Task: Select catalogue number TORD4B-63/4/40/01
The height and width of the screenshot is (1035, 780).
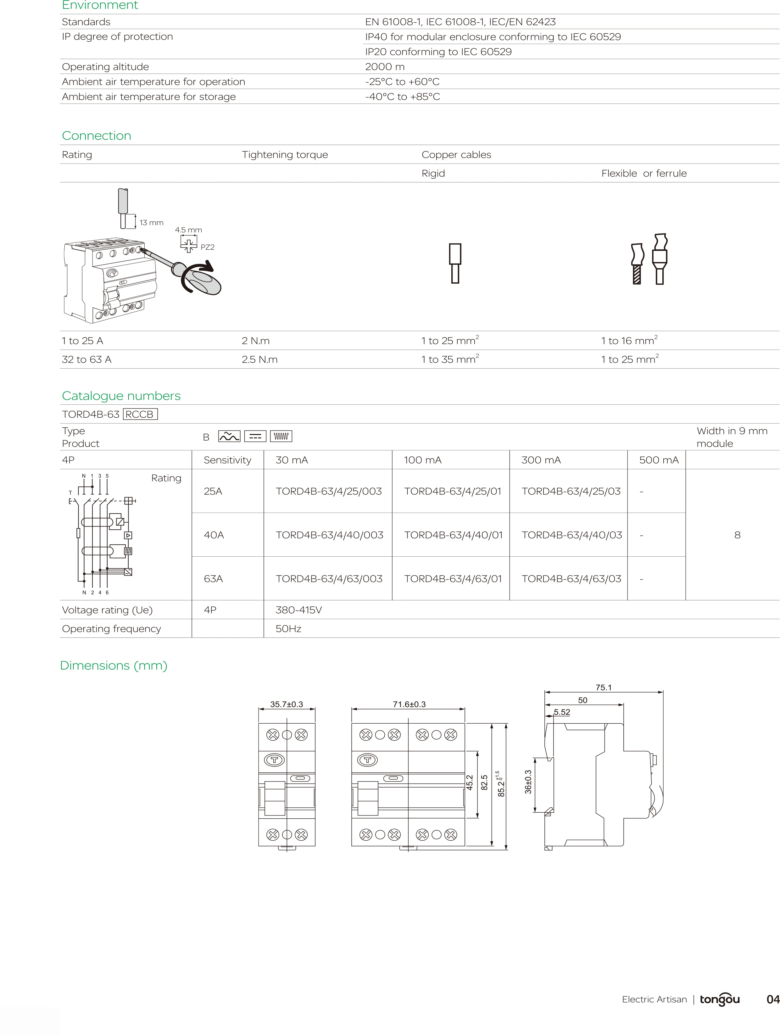Action: click(453, 535)
